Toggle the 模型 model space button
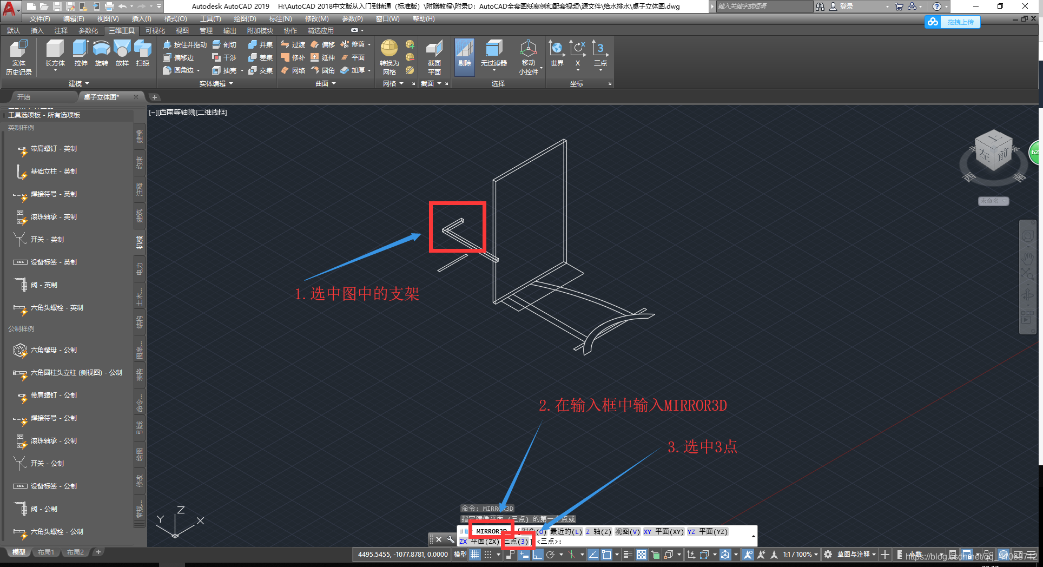The height and width of the screenshot is (567, 1043). 460,554
